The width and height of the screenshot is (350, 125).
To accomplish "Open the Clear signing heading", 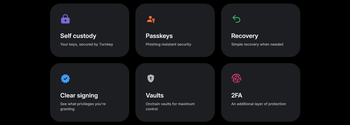I will [x=79, y=95].
